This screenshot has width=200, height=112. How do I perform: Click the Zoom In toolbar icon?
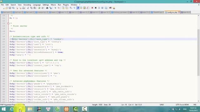55,8
